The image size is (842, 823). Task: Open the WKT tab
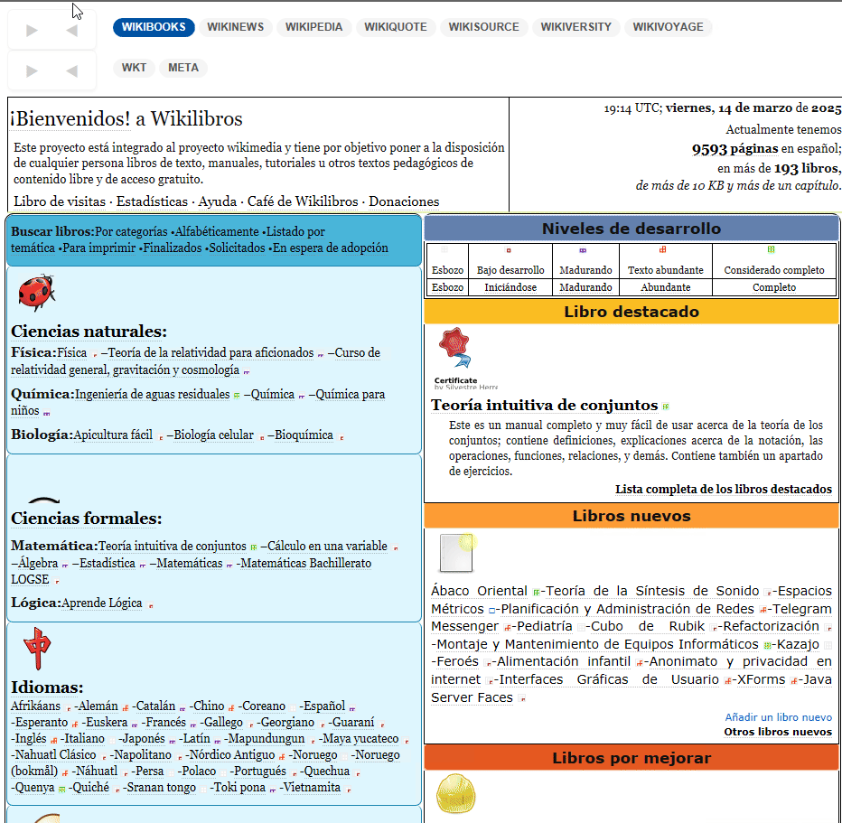click(134, 68)
